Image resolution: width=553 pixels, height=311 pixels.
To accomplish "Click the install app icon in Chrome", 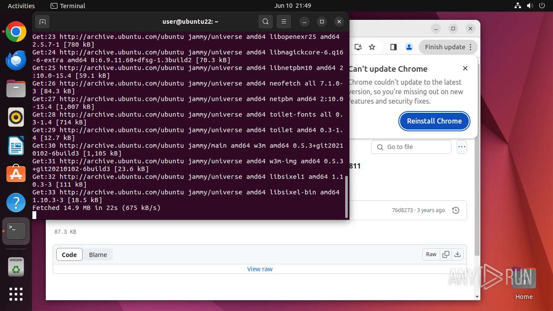I will (357, 47).
